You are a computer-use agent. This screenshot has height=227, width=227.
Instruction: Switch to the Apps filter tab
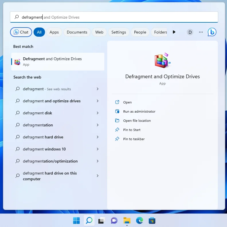coord(54,32)
